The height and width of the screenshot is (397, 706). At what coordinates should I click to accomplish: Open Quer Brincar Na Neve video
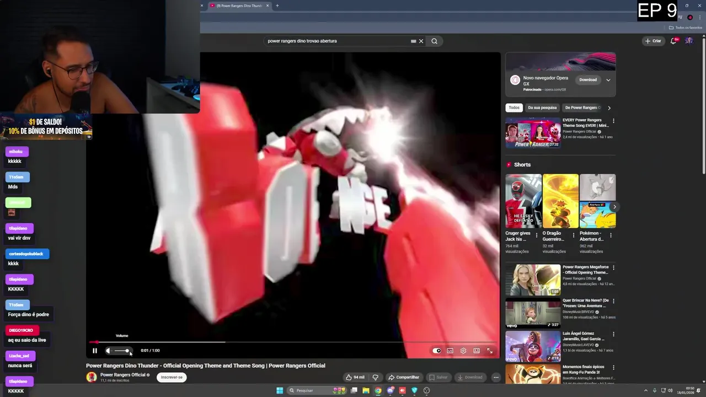tap(533, 313)
